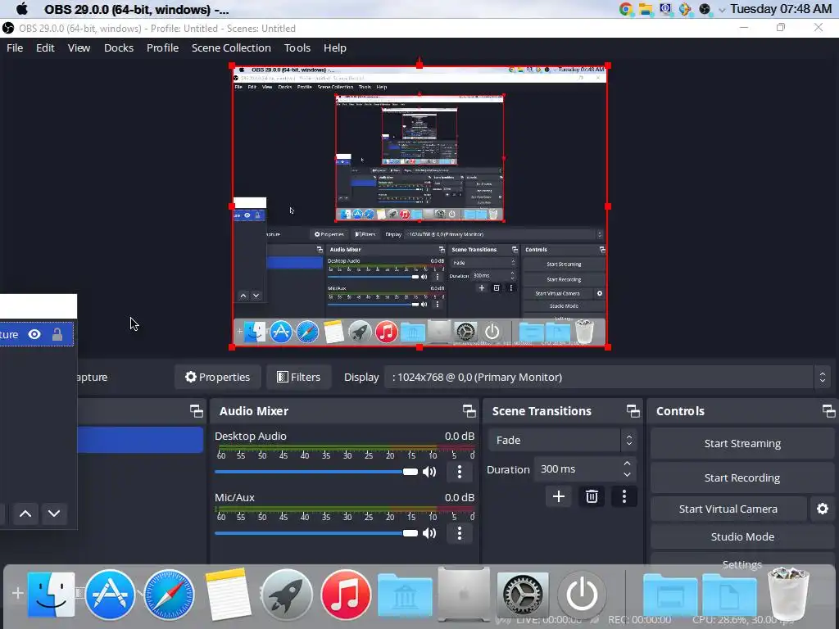Open Desktop Audio three-dot options

click(460, 472)
